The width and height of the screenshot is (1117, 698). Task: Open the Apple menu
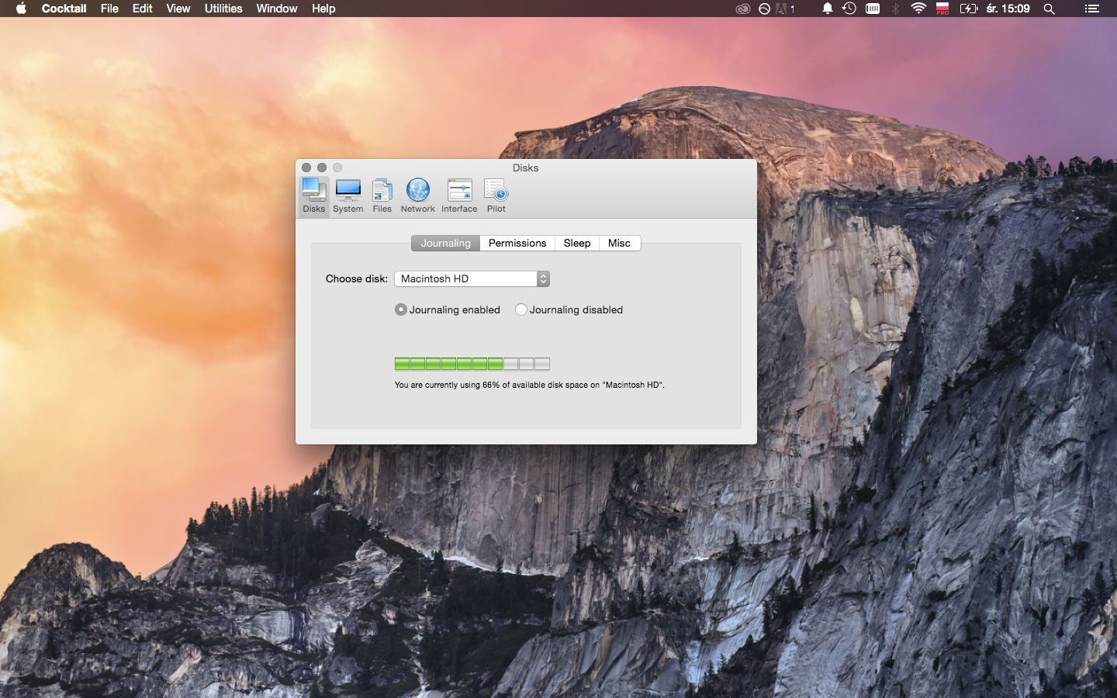21,9
